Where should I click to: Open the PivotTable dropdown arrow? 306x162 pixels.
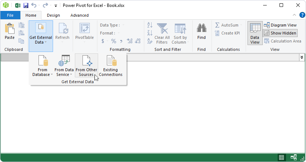click(x=85, y=42)
